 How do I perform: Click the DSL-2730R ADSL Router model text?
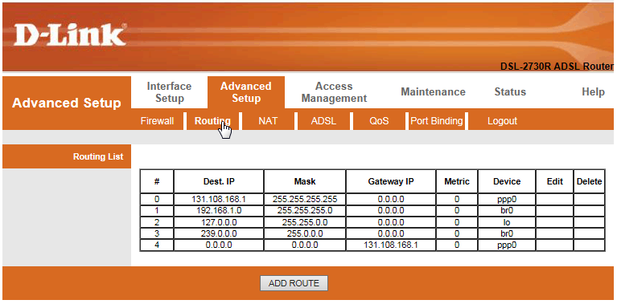[x=557, y=67]
